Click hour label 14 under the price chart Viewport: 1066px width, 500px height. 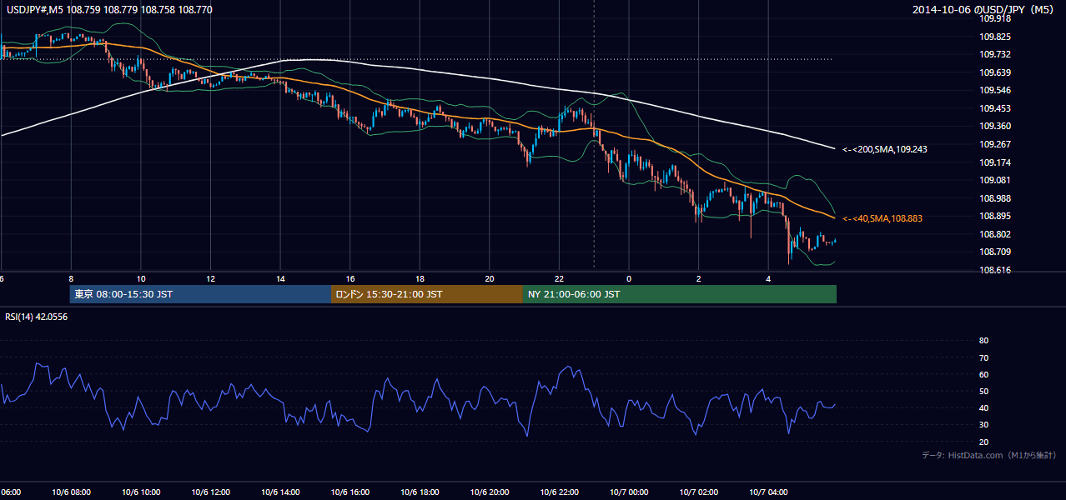pos(280,278)
